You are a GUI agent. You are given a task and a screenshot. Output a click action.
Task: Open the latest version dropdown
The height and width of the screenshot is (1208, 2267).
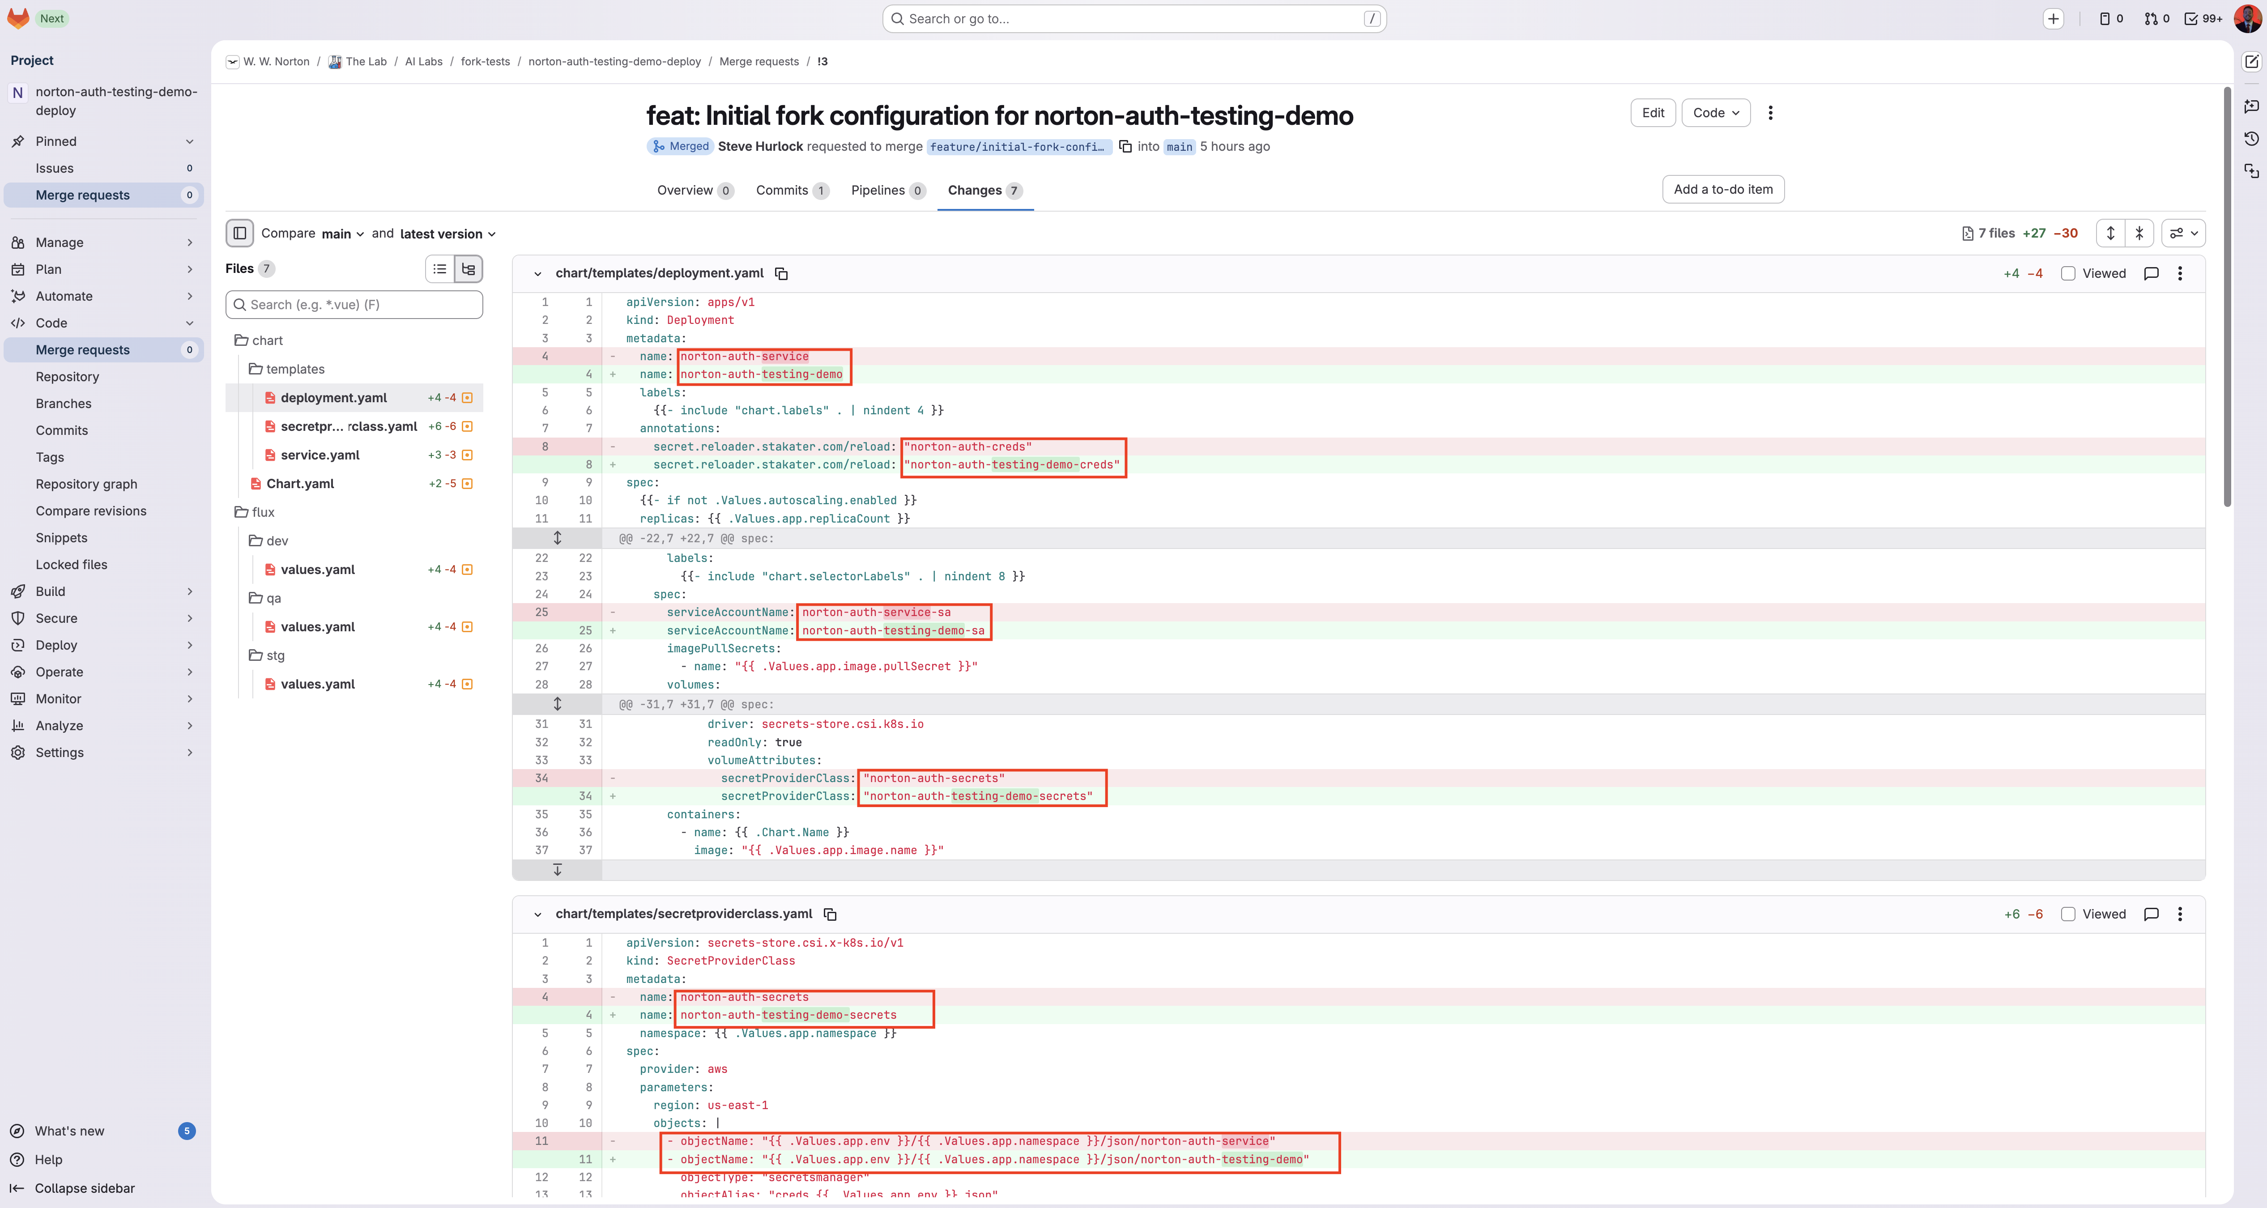(448, 234)
